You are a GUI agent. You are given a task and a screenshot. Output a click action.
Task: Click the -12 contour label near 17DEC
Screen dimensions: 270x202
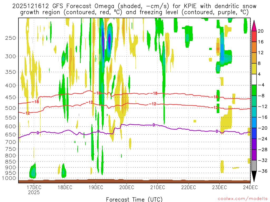point(26,113)
